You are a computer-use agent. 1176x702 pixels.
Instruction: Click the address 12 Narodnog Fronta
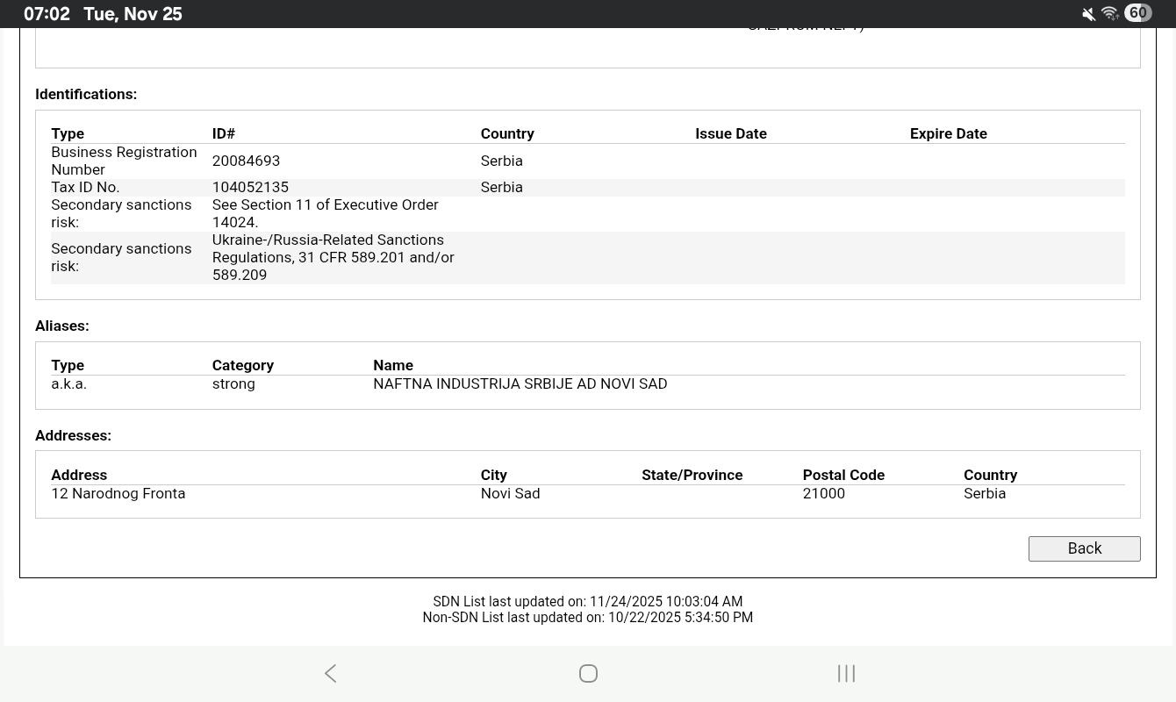click(x=118, y=493)
